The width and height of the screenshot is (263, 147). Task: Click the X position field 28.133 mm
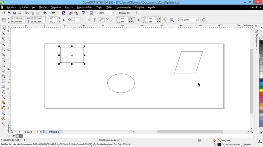click(x=18, y=18)
